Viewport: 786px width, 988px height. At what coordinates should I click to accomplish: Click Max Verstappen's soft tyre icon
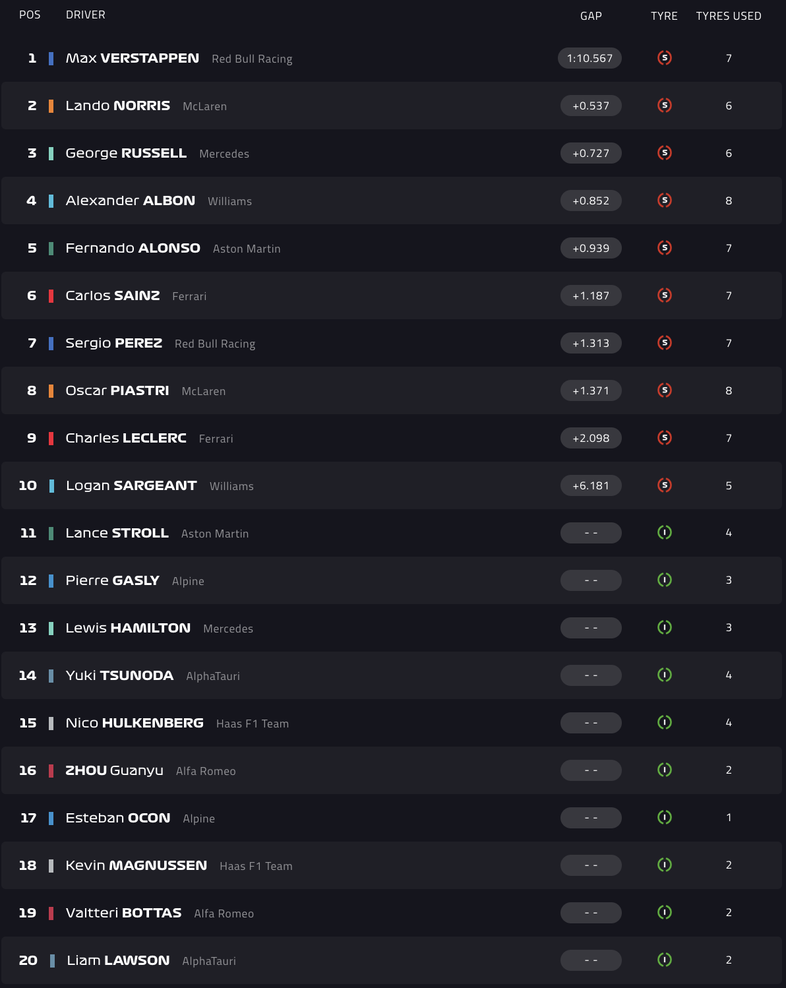coord(665,58)
